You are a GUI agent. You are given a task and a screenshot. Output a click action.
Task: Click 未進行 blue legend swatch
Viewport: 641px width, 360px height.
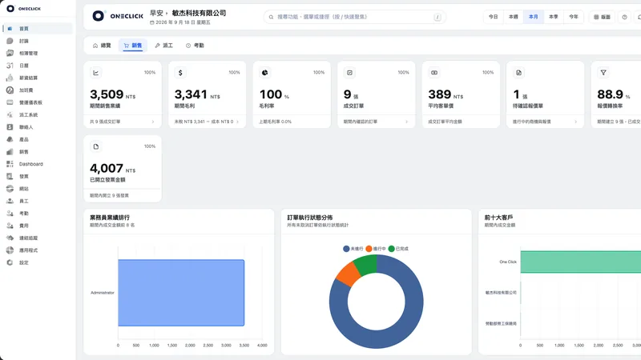pyautogui.click(x=346, y=249)
